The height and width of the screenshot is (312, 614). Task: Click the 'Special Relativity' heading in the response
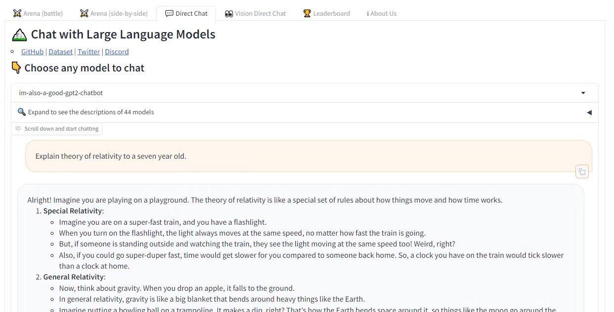[73, 211]
